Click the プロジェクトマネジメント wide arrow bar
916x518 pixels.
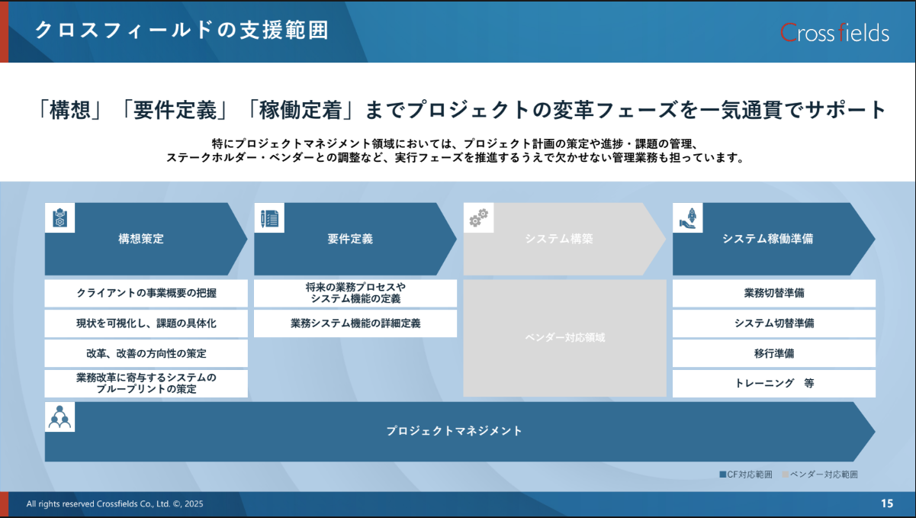pos(460,431)
